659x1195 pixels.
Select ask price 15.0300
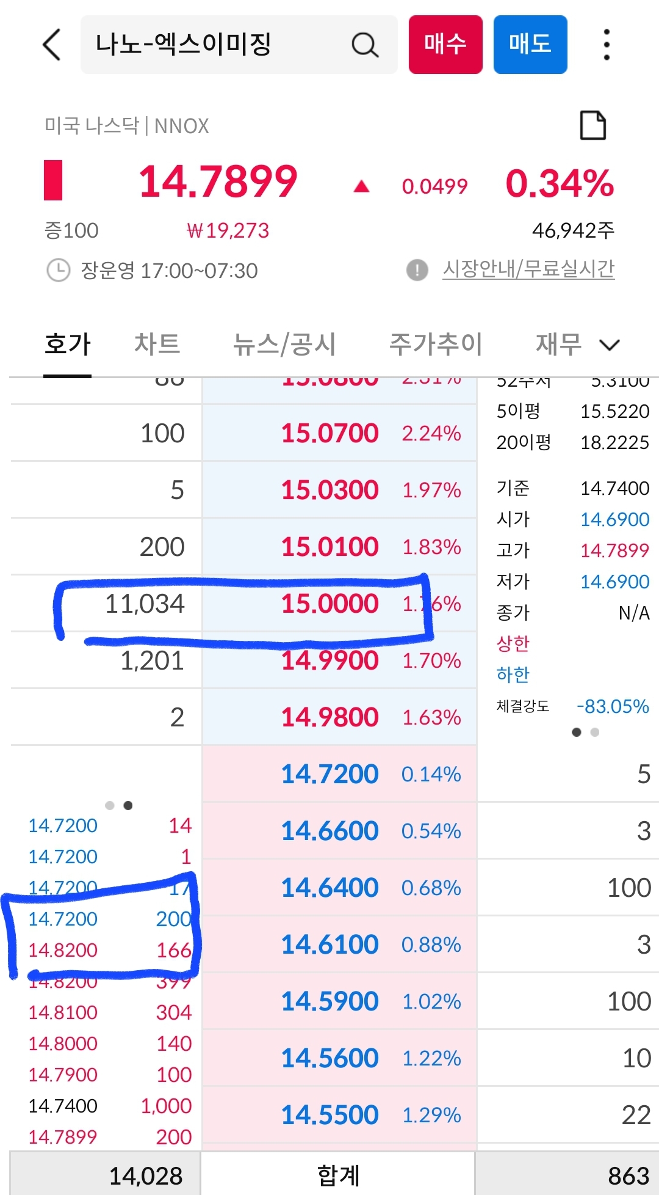click(329, 490)
